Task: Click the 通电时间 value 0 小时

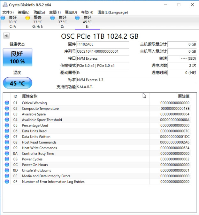Action: tap(182, 73)
